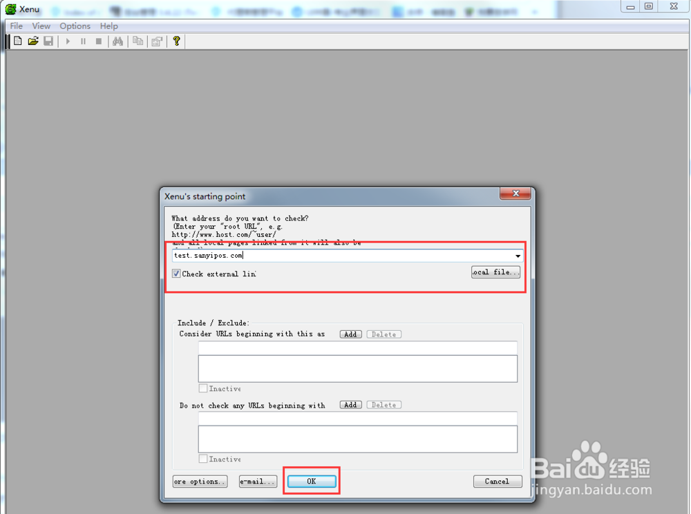Click the Do not check URLs list box
This screenshot has width=691, height=514.
pos(357,439)
